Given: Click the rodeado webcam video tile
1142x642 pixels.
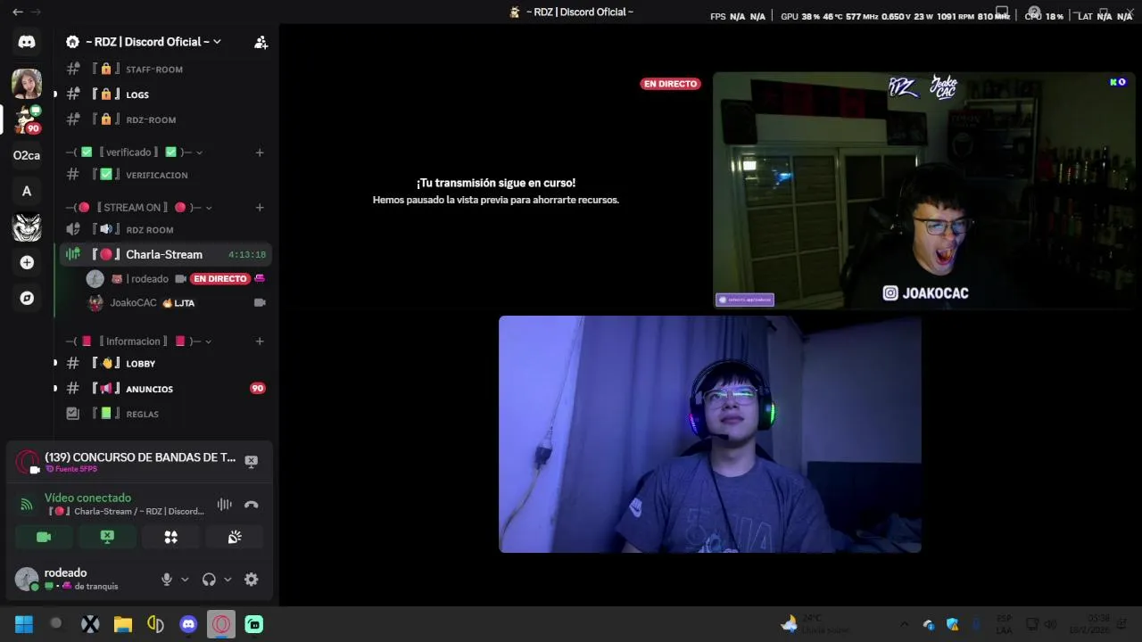Looking at the screenshot, I should tap(710, 434).
